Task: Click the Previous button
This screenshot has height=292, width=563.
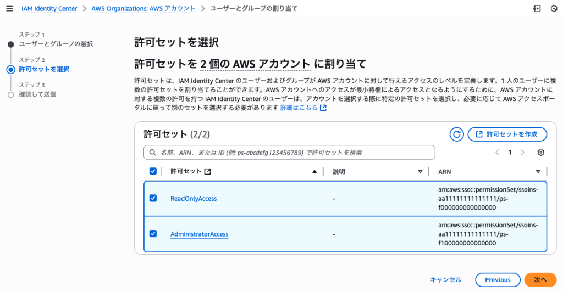Action: 498,280
